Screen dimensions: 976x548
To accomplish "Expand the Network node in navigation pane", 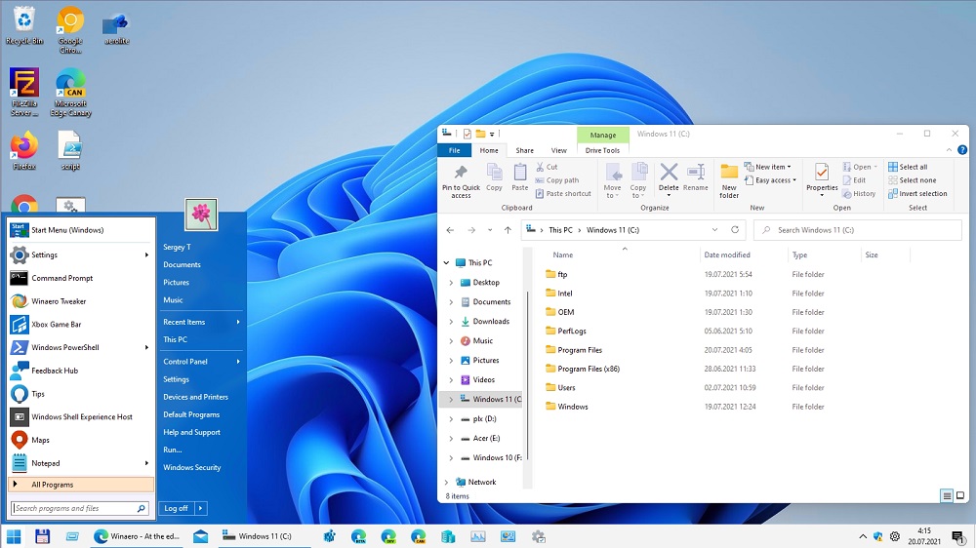I will pos(447,482).
